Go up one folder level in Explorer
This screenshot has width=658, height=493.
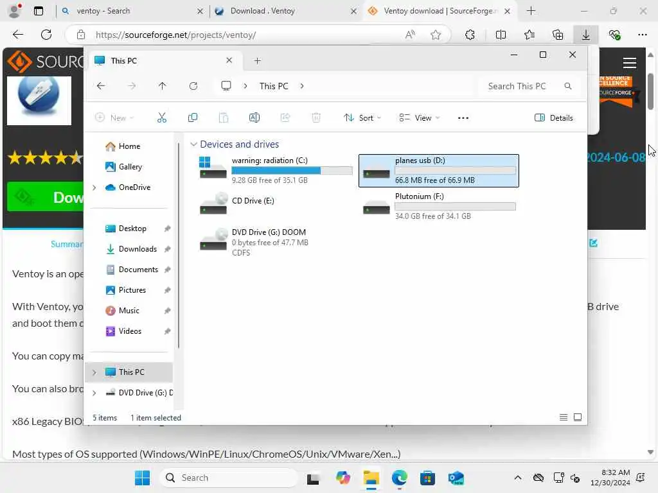tap(163, 86)
